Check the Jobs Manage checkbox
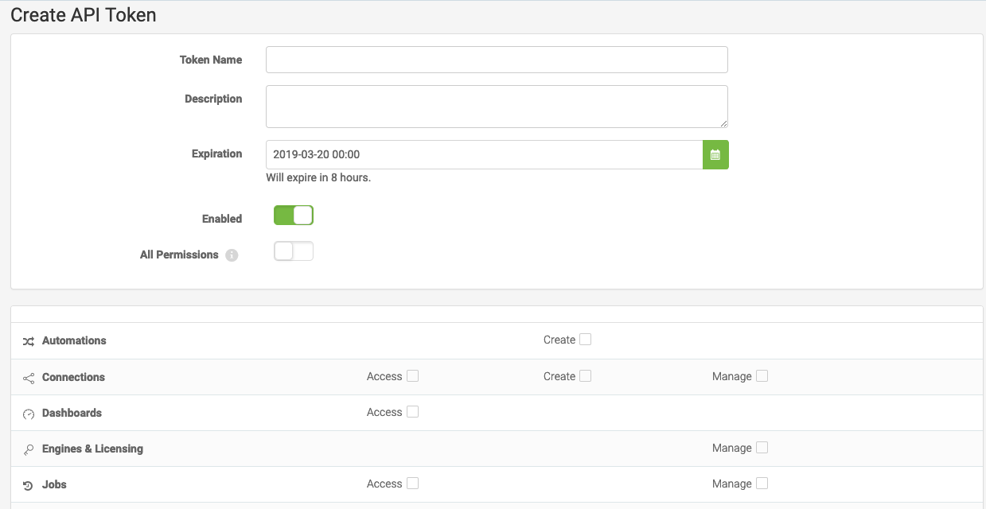 pos(762,484)
